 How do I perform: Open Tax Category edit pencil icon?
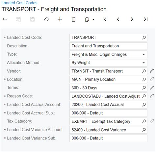pyautogui.click(x=152, y=121)
